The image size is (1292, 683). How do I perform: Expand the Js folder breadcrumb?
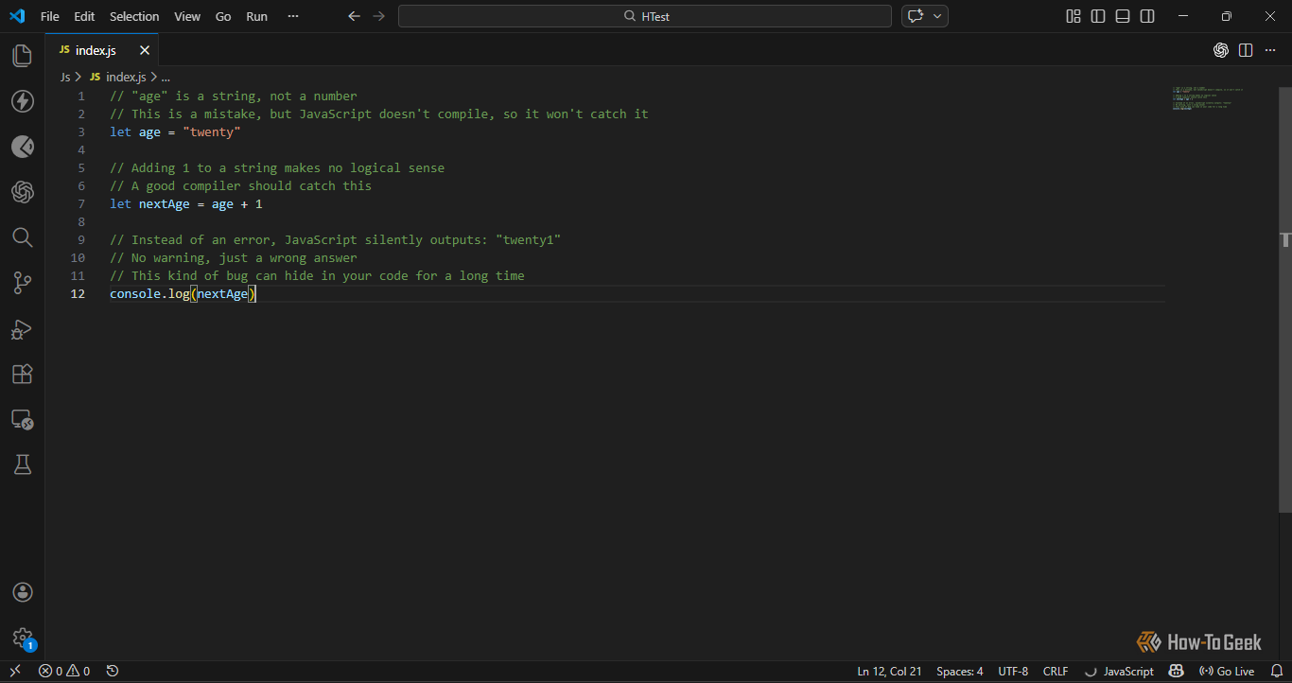coord(65,77)
